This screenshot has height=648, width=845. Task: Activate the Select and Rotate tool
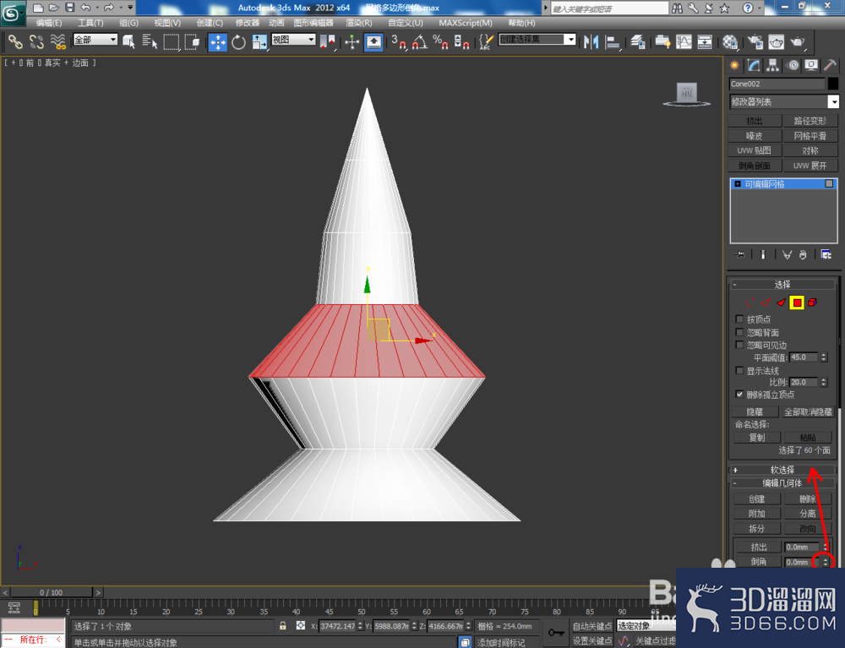tap(238, 41)
